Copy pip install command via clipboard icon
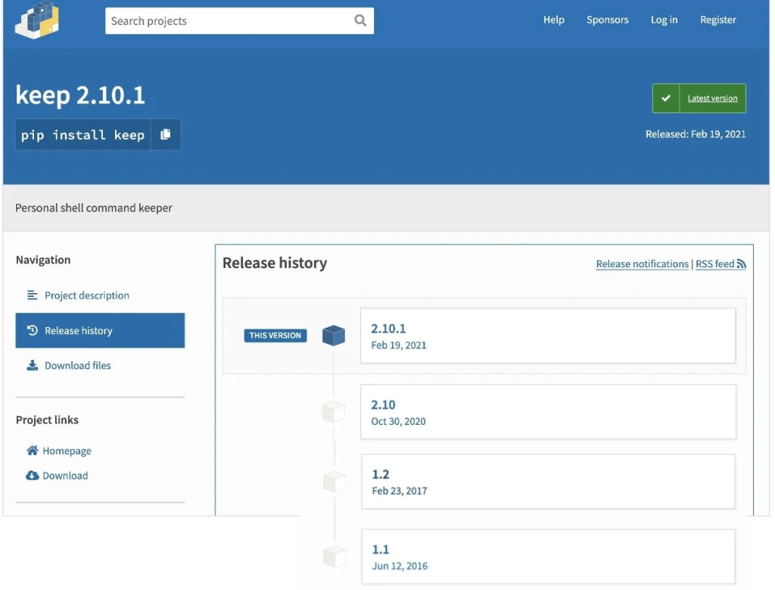This screenshot has height=590, width=775. coord(166,135)
